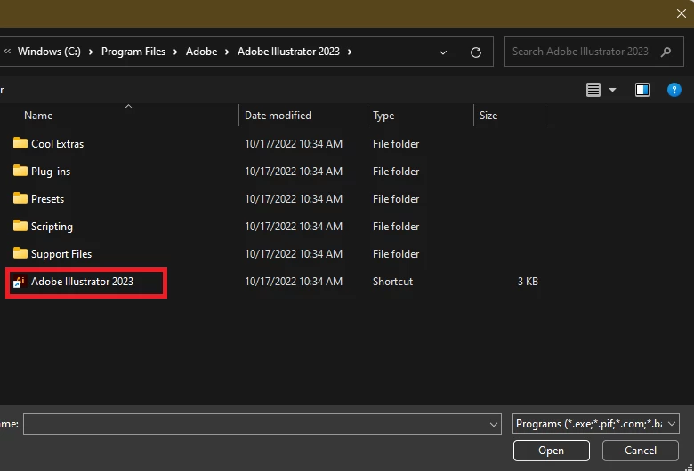Select the Presets folder icon
The width and height of the screenshot is (694, 471).
tap(20, 197)
